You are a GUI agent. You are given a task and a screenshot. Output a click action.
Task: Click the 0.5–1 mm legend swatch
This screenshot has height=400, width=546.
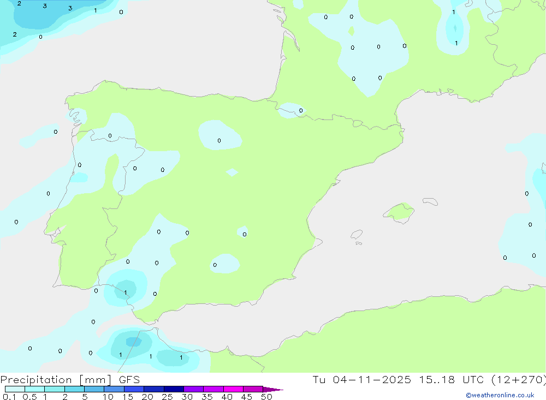coord(34,389)
